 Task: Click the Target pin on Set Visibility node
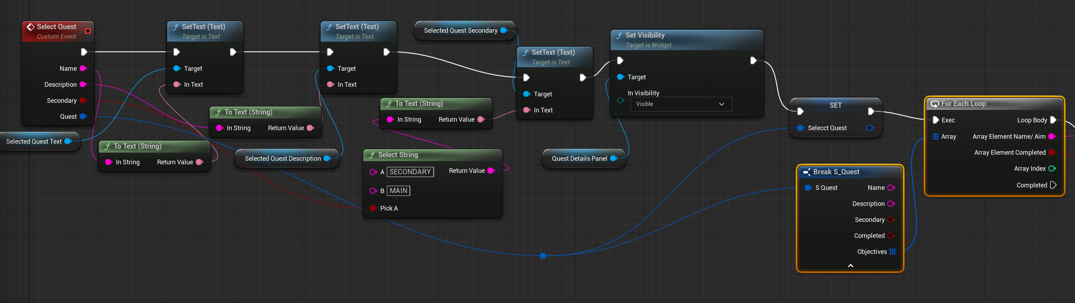[x=620, y=77]
